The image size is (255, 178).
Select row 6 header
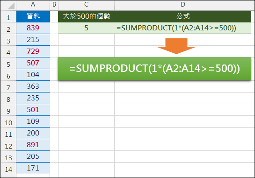pyautogui.click(x=8, y=75)
